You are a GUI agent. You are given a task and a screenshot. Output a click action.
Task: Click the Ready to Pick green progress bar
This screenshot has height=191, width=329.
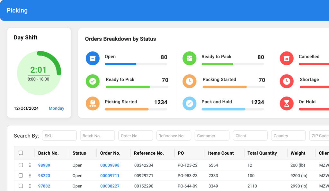(137, 87)
